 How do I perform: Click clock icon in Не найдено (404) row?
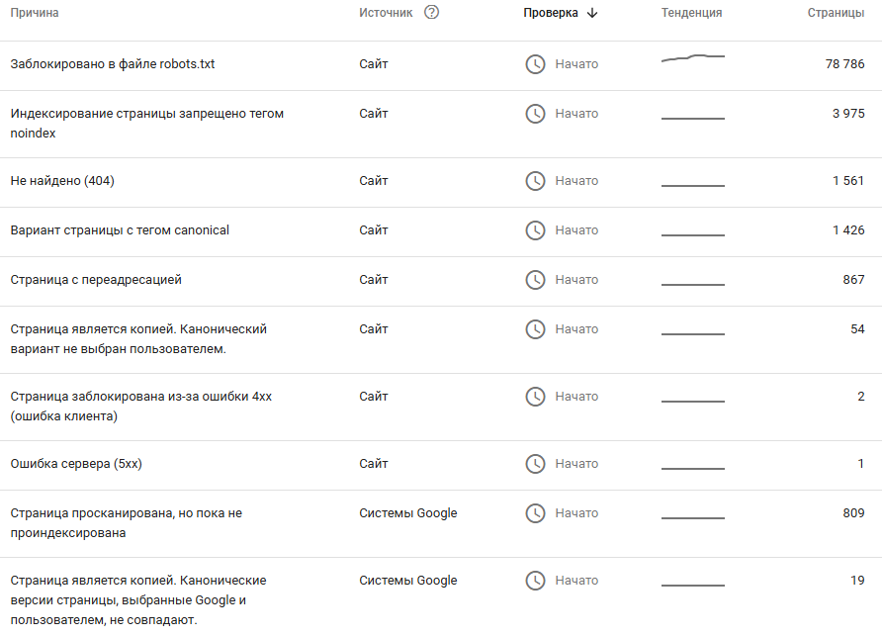pos(535,181)
